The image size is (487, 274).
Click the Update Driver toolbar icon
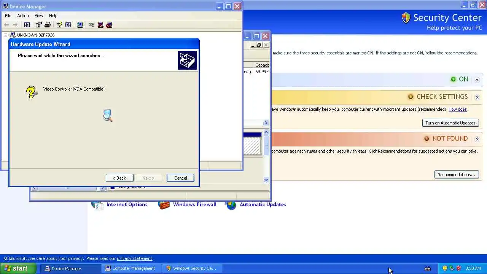click(92, 25)
